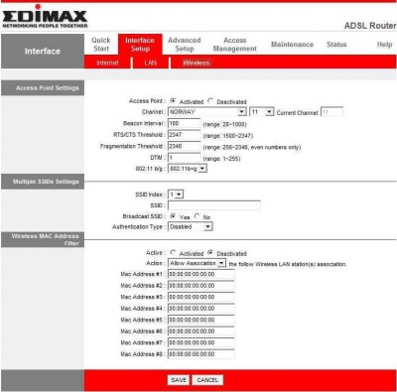The image size is (397, 392).
Task: Switch to the Maintenance tab
Action: [x=292, y=45]
